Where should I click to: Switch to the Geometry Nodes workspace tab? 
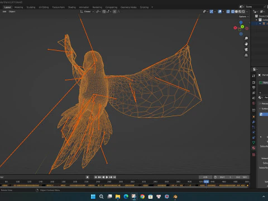128,7
